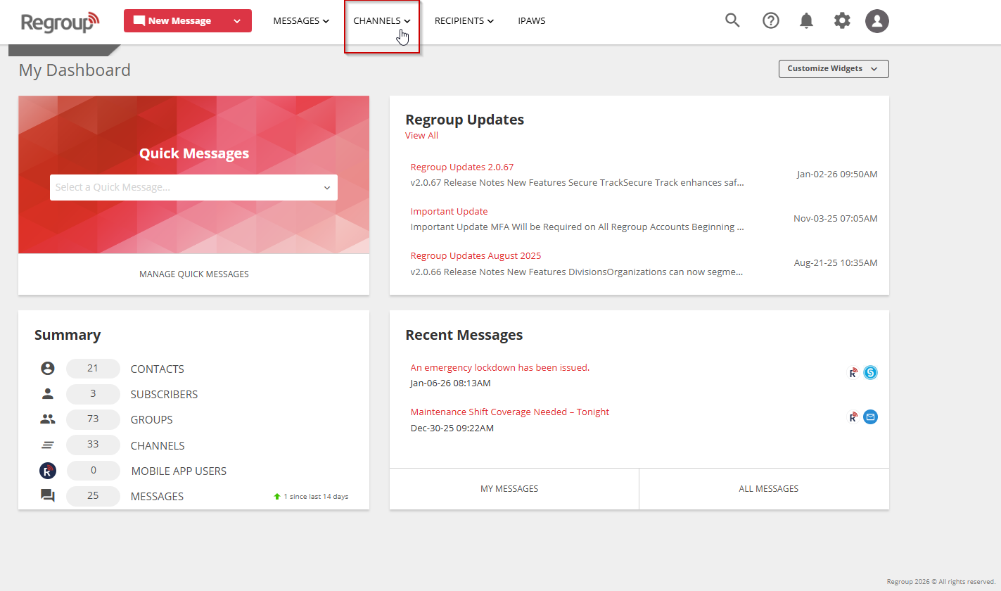
Task: Click the 3 subscribers count badge
Action: pyautogui.click(x=93, y=394)
